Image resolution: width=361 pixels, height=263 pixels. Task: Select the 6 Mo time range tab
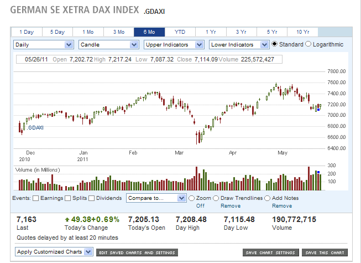(x=149, y=32)
